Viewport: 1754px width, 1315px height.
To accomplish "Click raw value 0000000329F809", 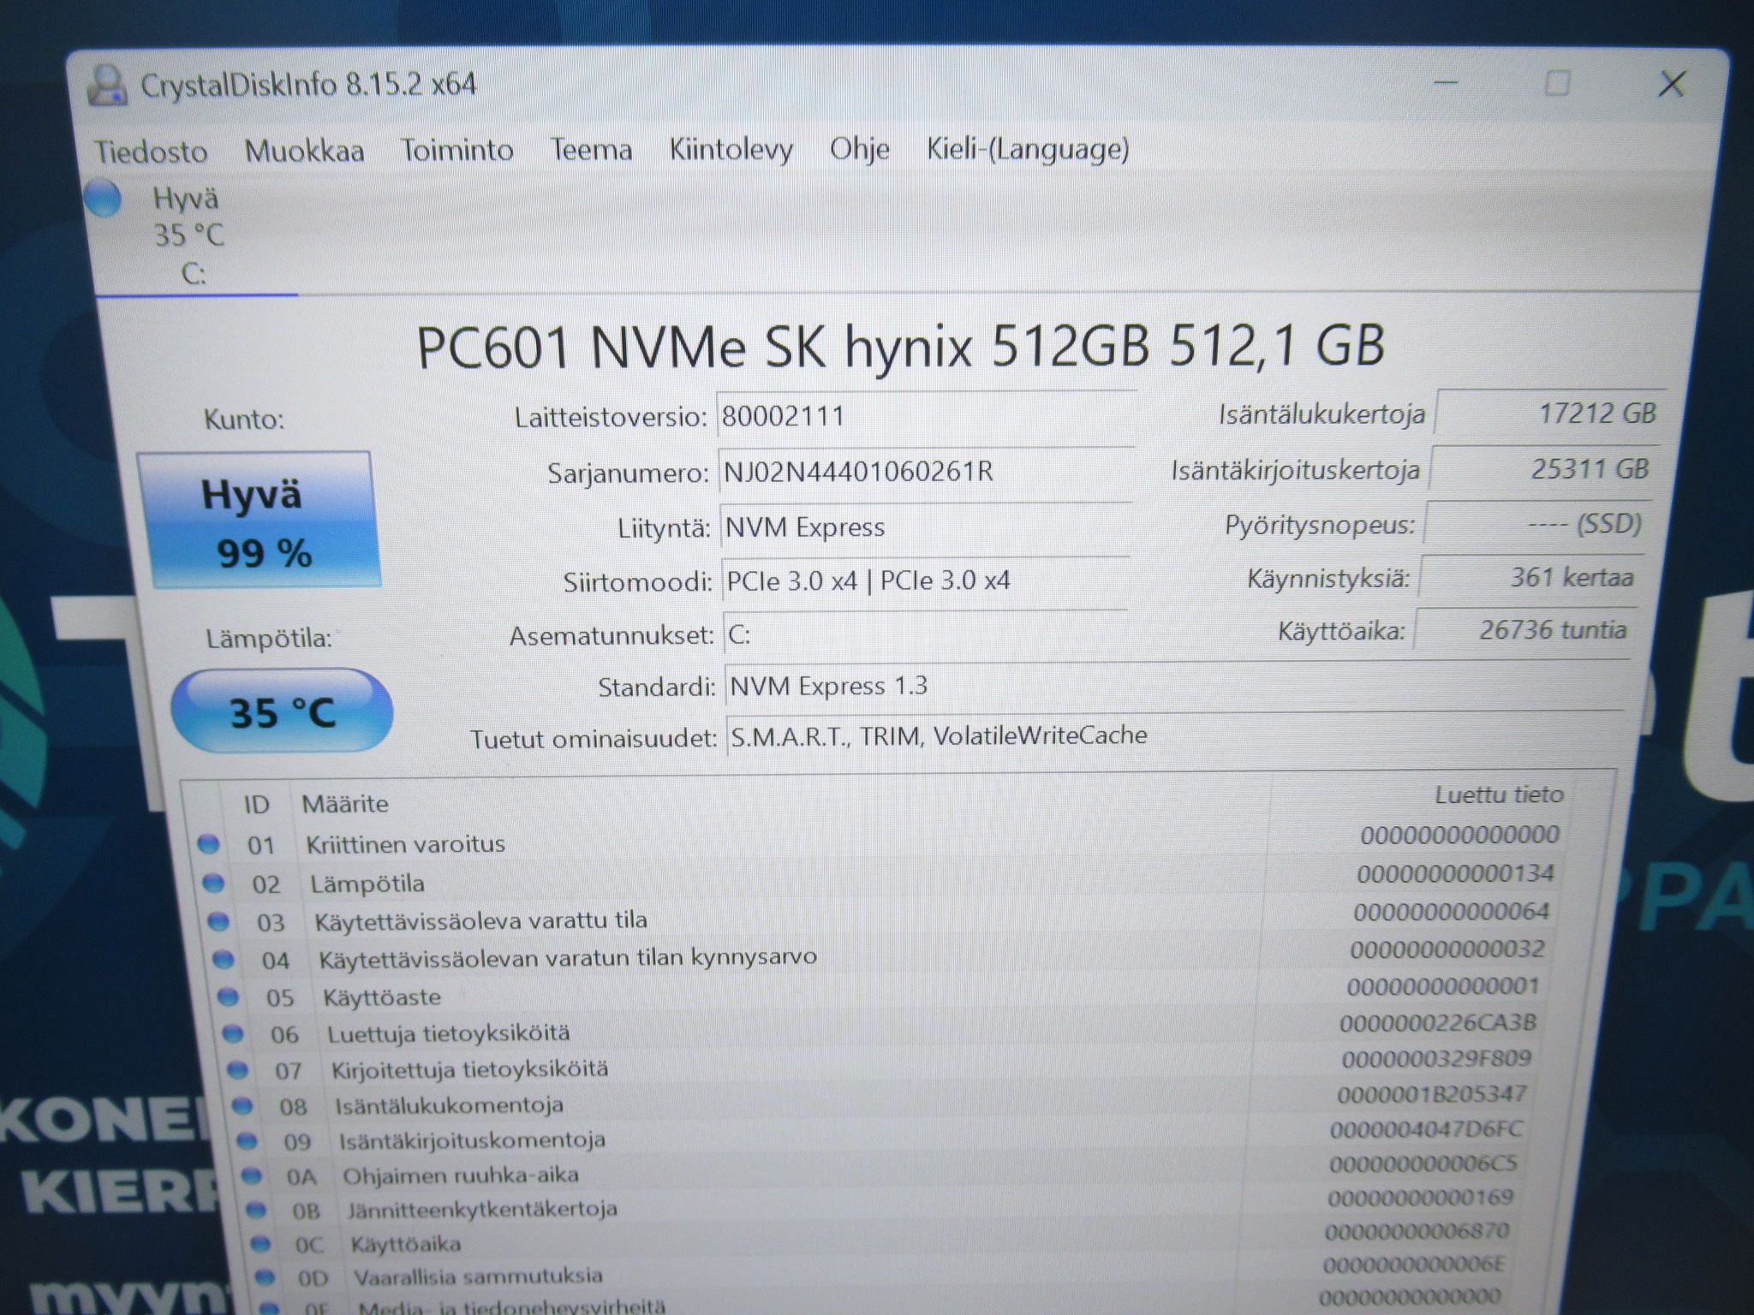I will [x=1435, y=1059].
